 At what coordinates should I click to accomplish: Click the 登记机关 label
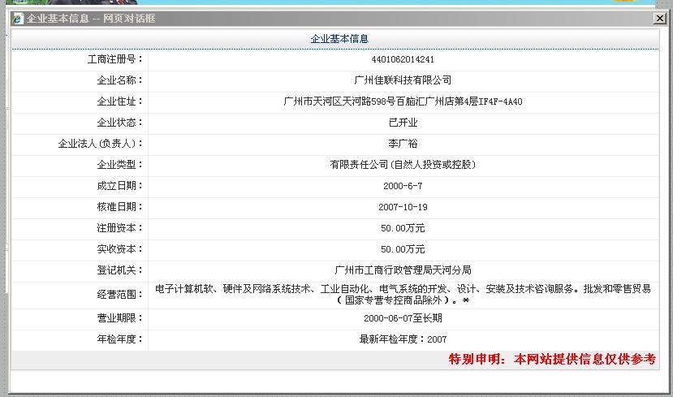point(120,270)
